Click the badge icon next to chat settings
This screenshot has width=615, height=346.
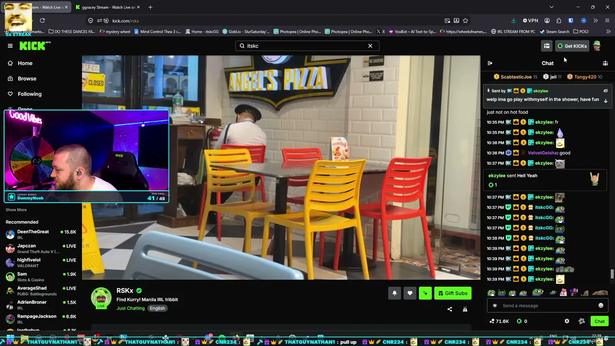[x=581, y=321]
